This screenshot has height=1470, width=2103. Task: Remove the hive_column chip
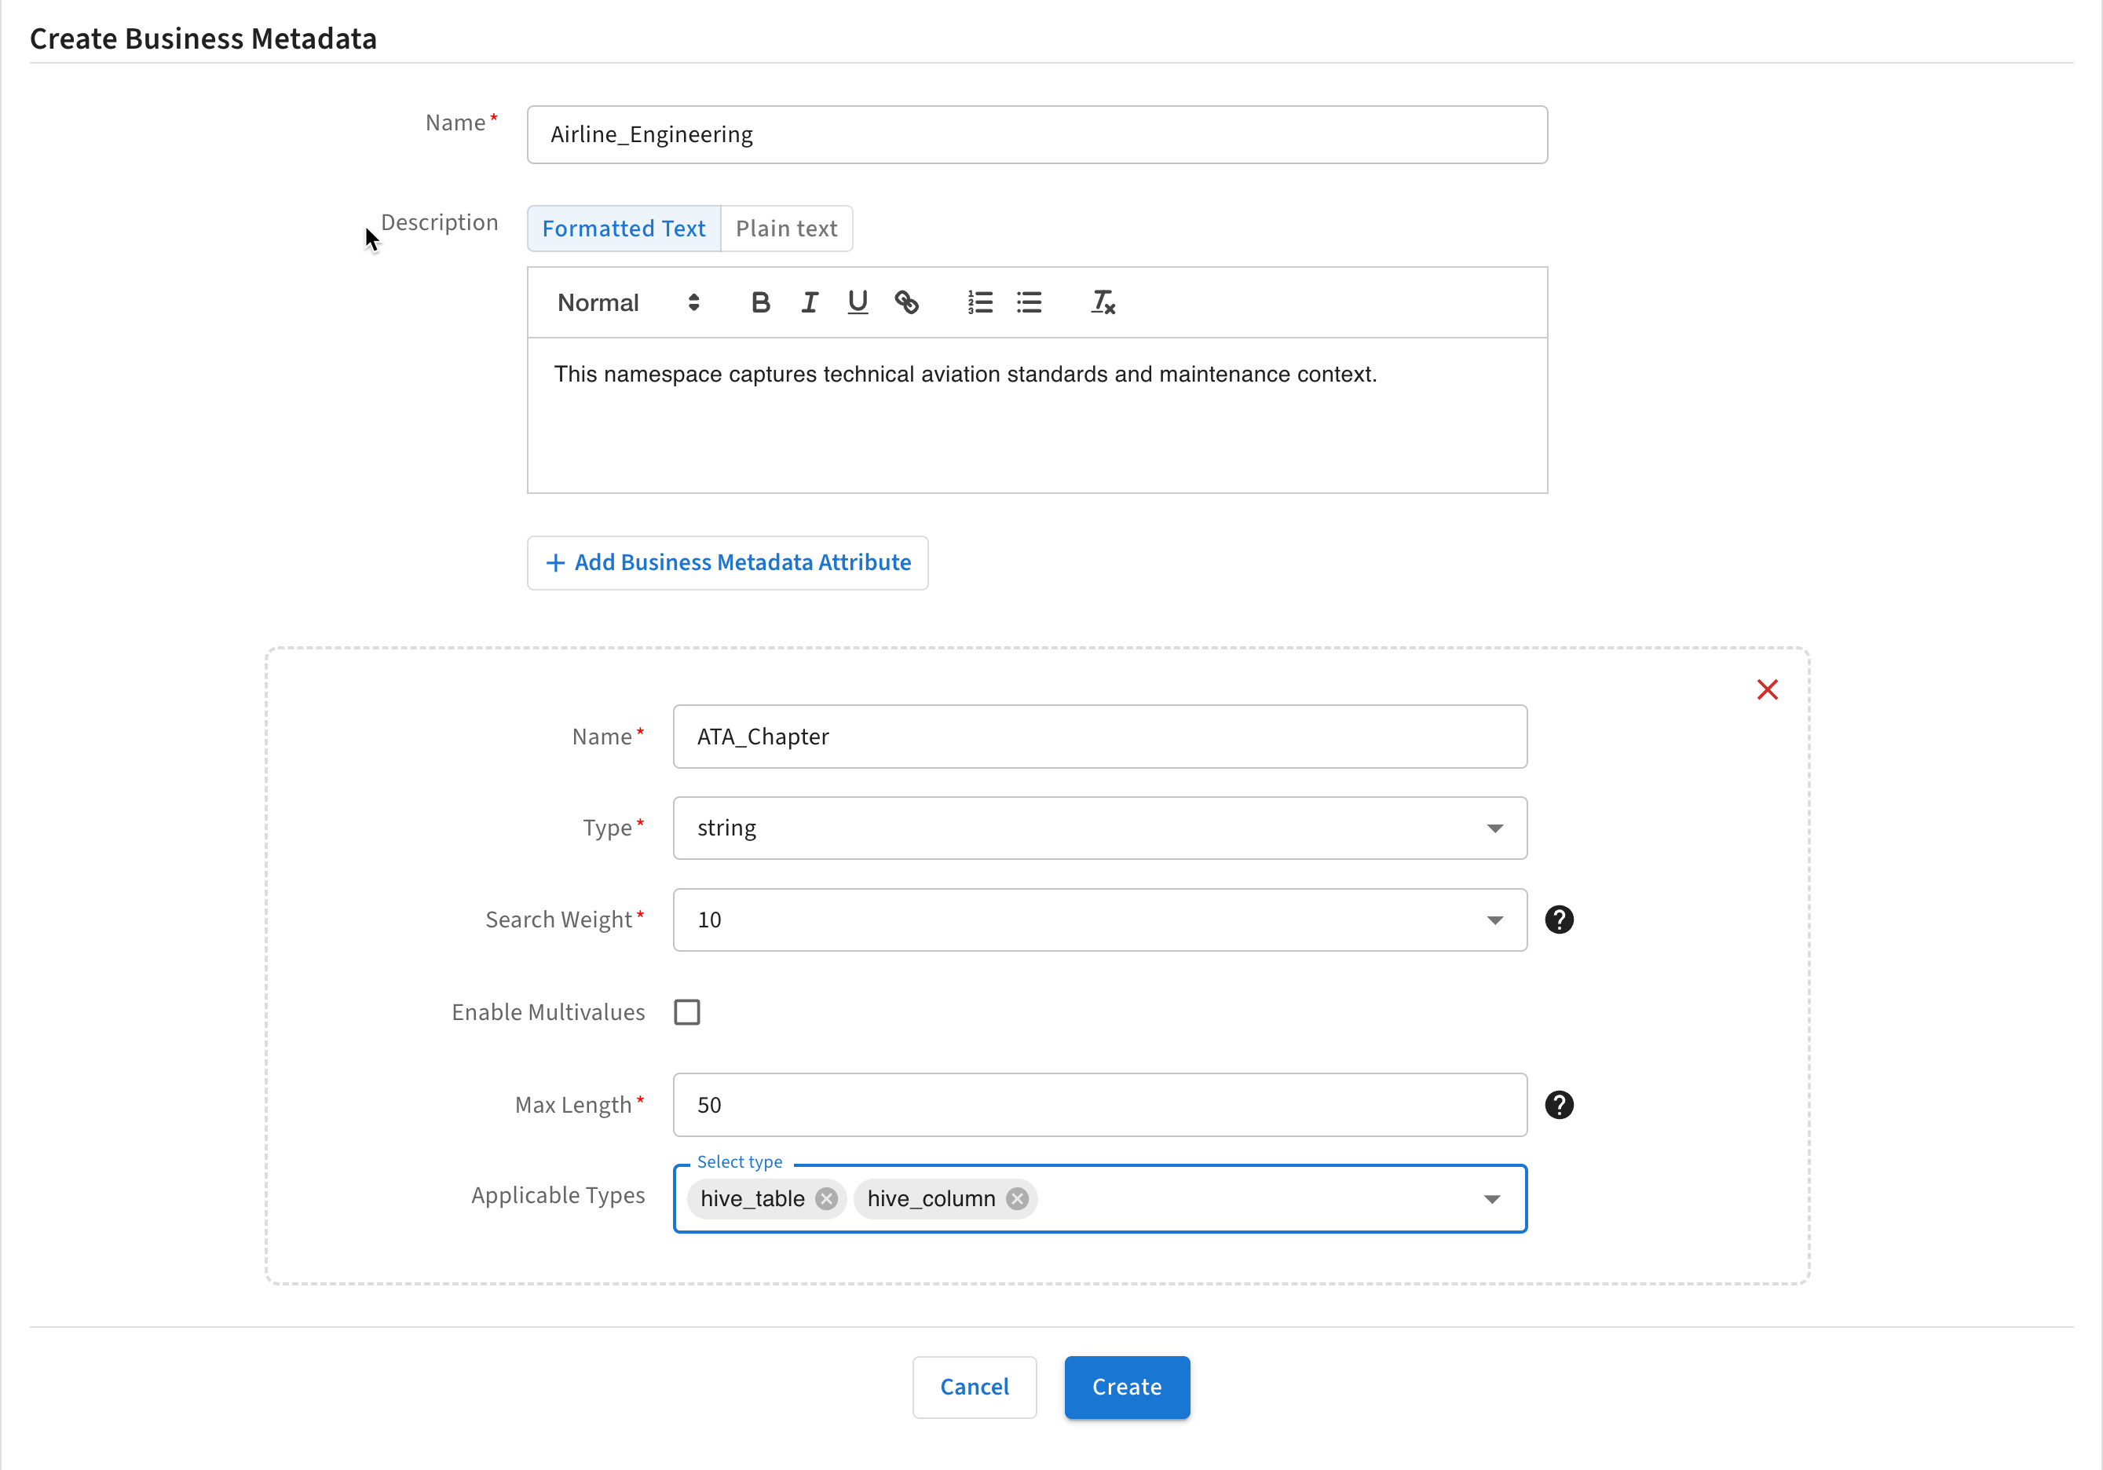pos(1017,1199)
